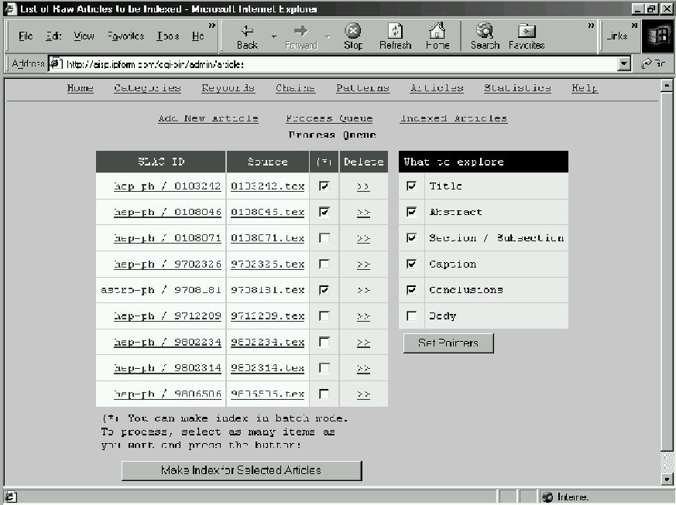The width and height of the screenshot is (676, 505).
Task: Enable the Body explore option
Action: pyautogui.click(x=412, y=316)
